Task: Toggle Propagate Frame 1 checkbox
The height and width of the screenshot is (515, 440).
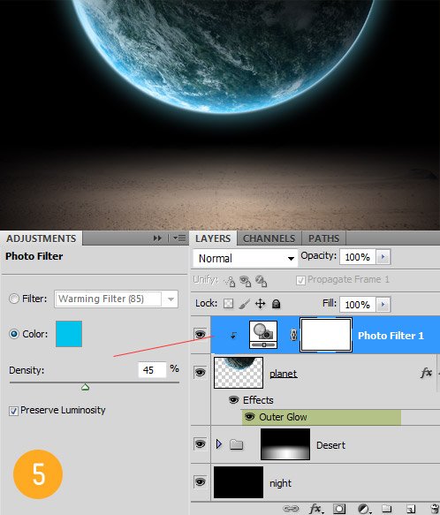Action: pyautogui.click(x=300, y=280)
